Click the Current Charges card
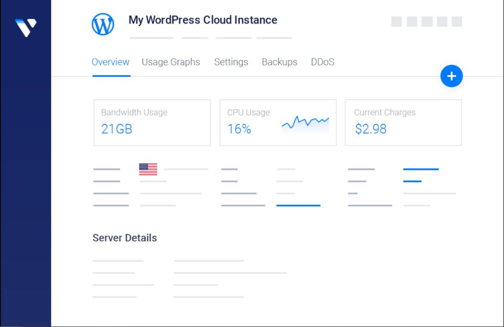The height and width of the screenshot is (327, 504). pyautogui.click(x=403, y=122)
